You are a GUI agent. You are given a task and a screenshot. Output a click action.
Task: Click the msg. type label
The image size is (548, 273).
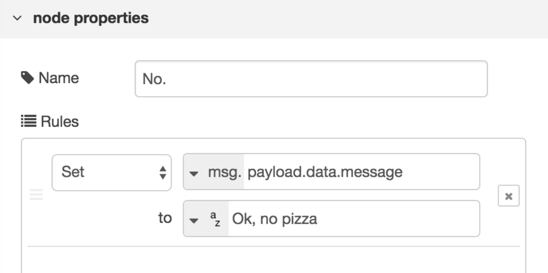[x=225, y=172]
